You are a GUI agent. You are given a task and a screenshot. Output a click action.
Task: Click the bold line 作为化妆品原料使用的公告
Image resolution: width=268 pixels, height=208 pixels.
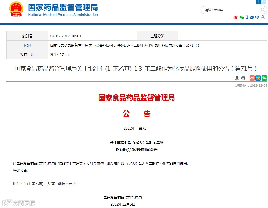[136, 150]
